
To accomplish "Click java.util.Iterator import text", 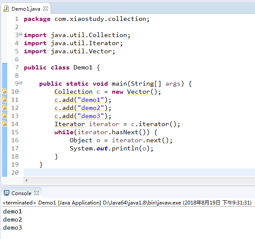I will (85, 43).
